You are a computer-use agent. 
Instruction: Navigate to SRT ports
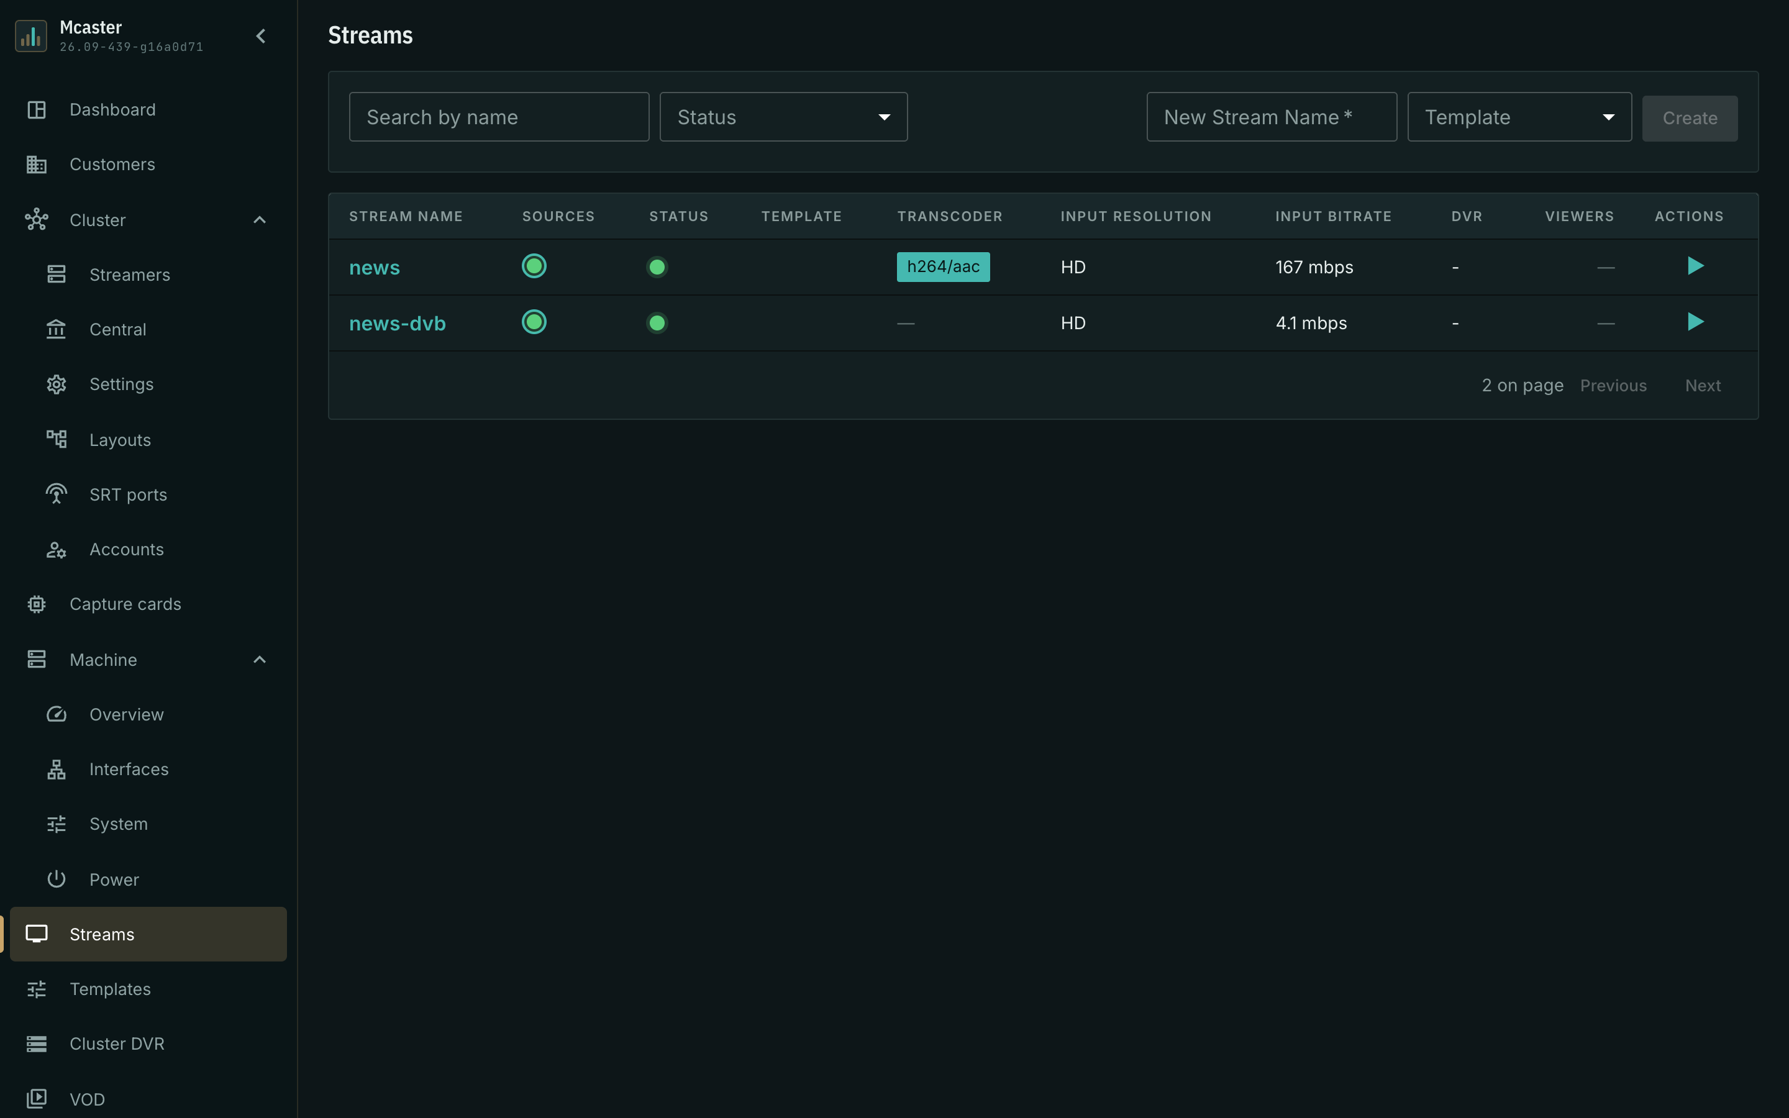coord(148,494)
